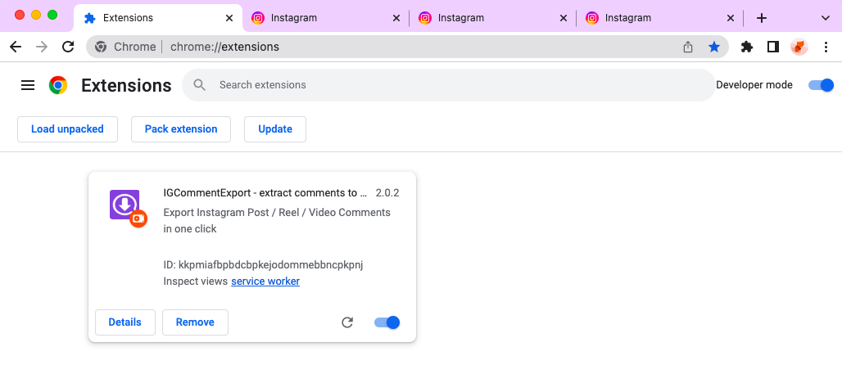Turn off Developer mode toggle

point(821,85)
